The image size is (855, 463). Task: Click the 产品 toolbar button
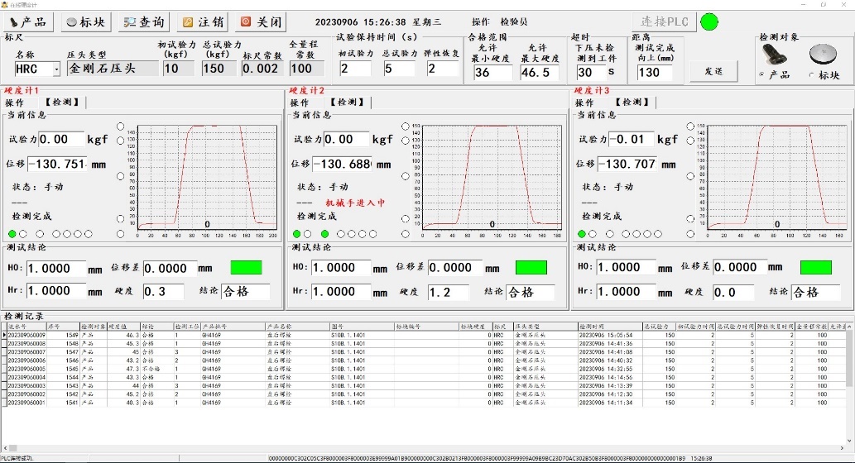27,22
